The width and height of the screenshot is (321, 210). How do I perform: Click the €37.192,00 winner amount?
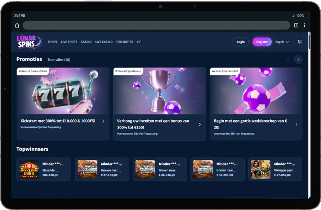(x=109, y=175)
